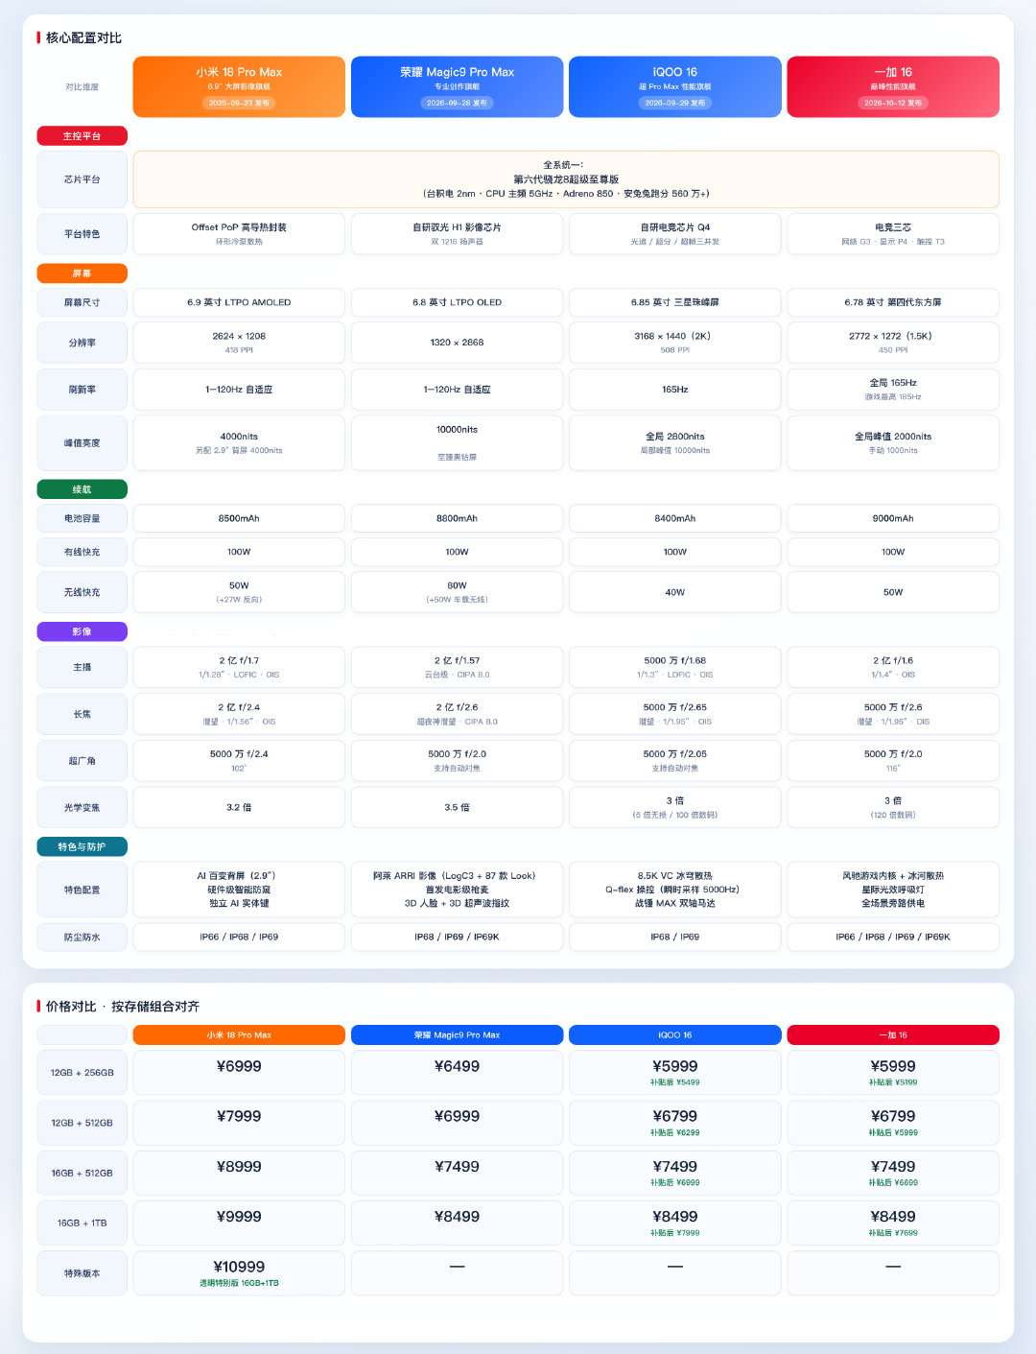Screen dimensions: 1036x1354
Task: Click the 8.5K VC 冰穹散热 feature cell
Action: pos(675,890)
